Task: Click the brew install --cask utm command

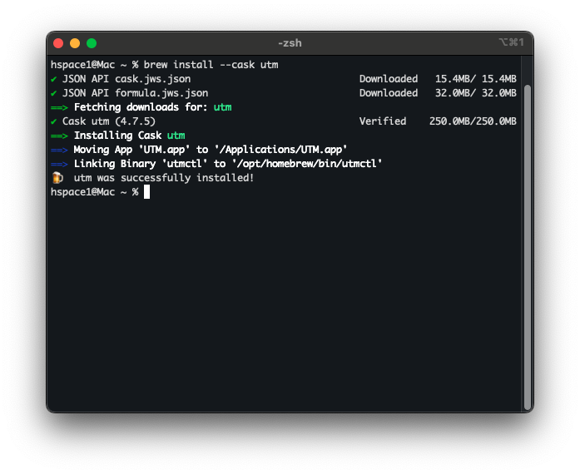Action: click(211, 65)
